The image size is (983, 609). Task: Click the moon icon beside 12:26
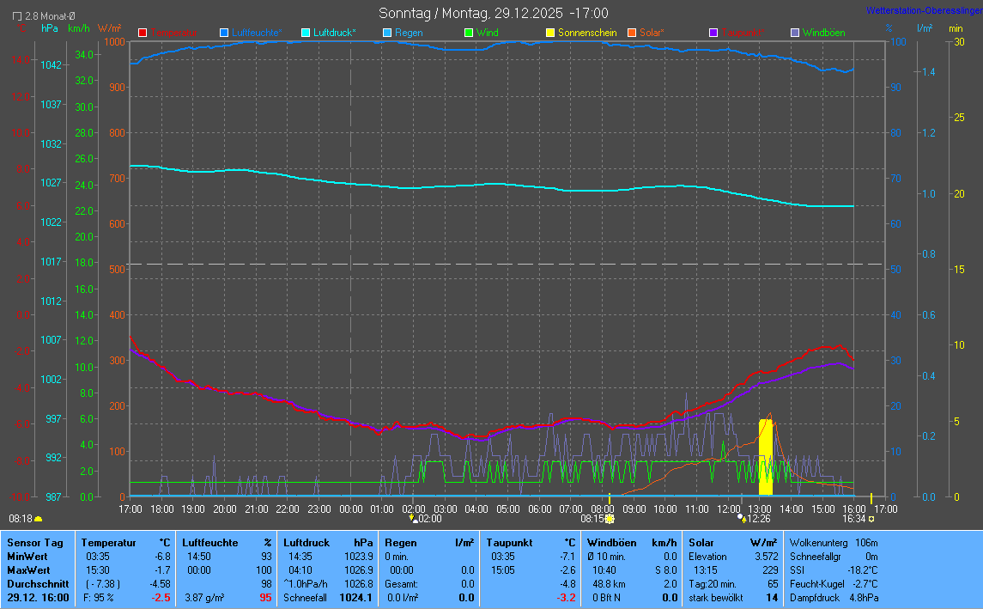pos(741,519)
